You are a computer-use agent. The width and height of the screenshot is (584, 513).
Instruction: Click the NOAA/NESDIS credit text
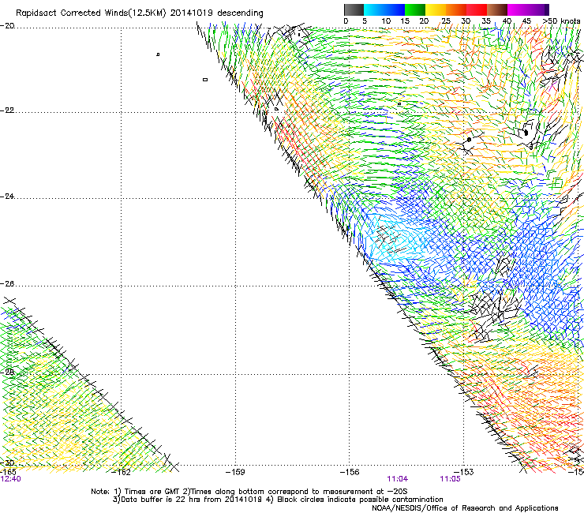tap(465, 508)
